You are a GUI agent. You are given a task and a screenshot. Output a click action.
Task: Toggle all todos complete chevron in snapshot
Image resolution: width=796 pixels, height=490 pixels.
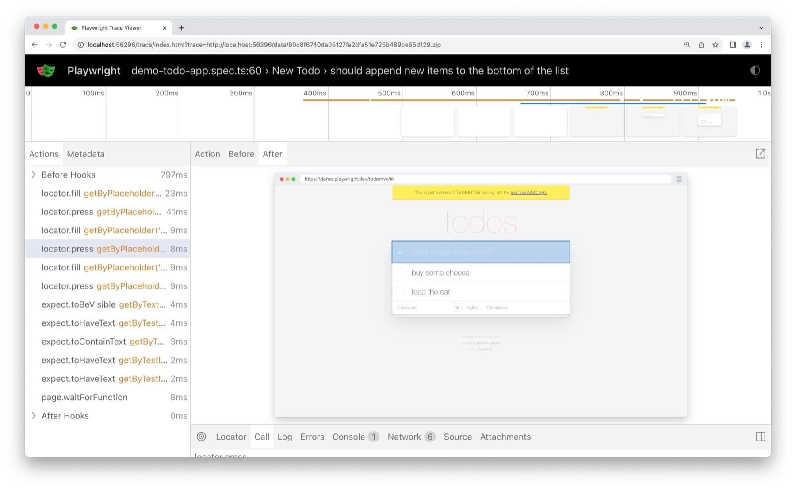[x=400, y=252]
